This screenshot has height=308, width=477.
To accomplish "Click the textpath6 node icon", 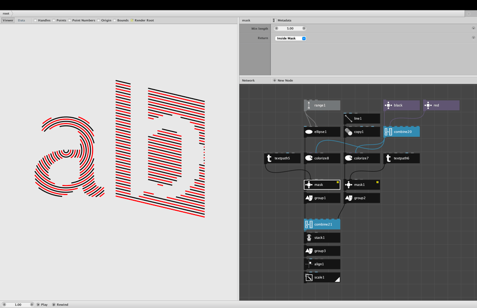I will pos(388,158).
